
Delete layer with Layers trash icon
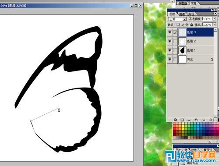click(x=210, y=120)
